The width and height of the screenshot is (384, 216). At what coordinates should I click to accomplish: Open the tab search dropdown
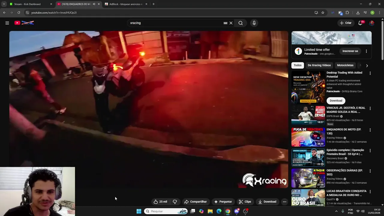coord(4,4)
